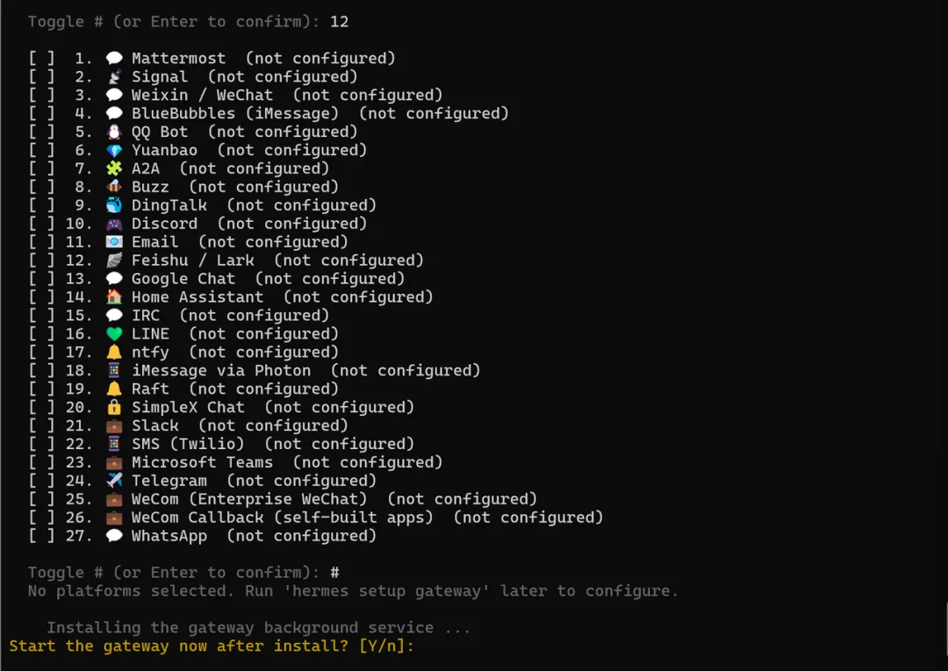
Task: Click the airplane icon next to Telegram
Action: tap(113, 481)
